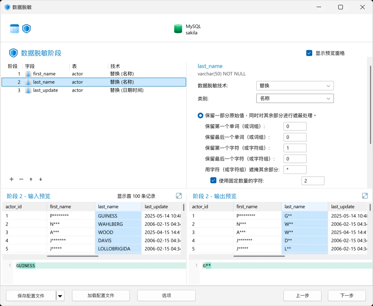
Task: Select the WAHLBERG cell in input preview
Action: (118, 224)
